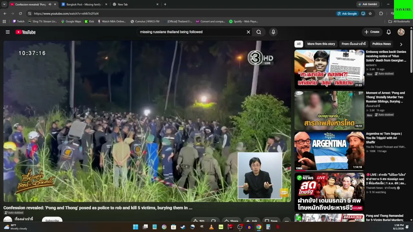Go to YouTube home via logo
This screenshot has height=232, width=413.
point(25,32)
